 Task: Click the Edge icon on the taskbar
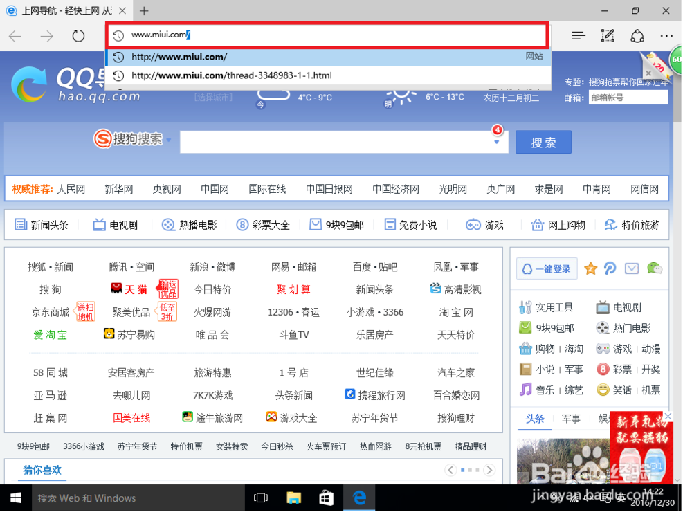click(x=359, y=498)
